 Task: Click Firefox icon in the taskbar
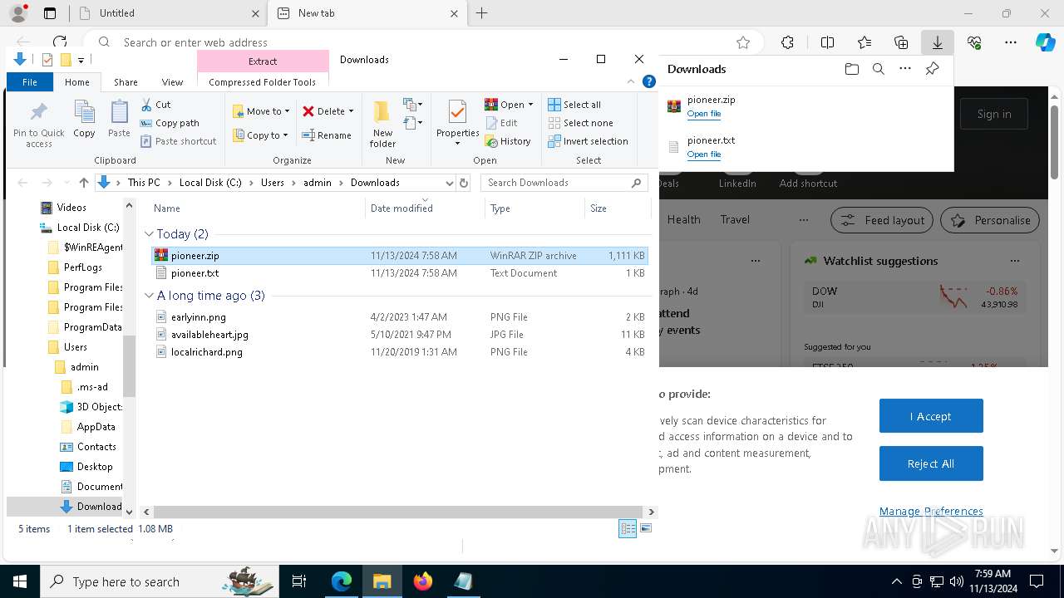coord(423,581)
